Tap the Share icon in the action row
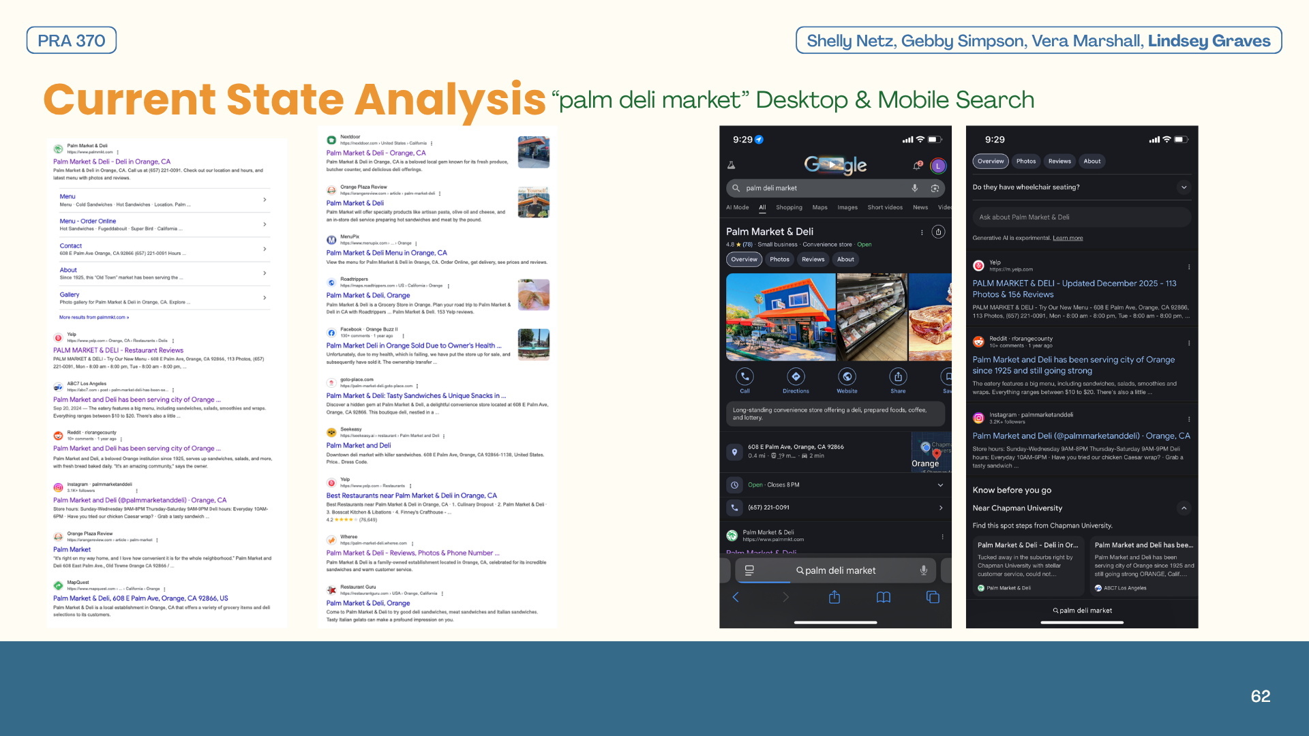Viewport: 1309px width, 736px height. (898, 377)
